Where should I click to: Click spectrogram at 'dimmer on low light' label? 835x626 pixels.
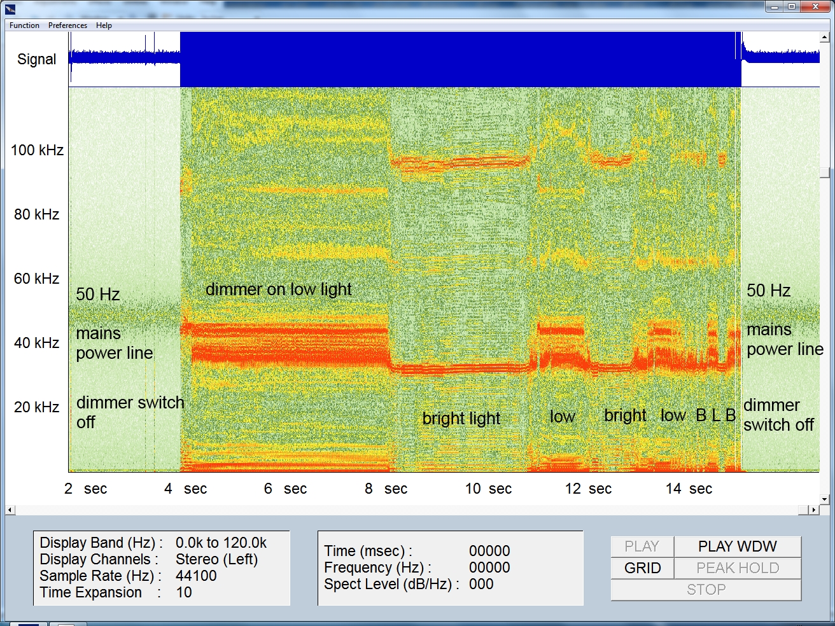tap(278, 289)
